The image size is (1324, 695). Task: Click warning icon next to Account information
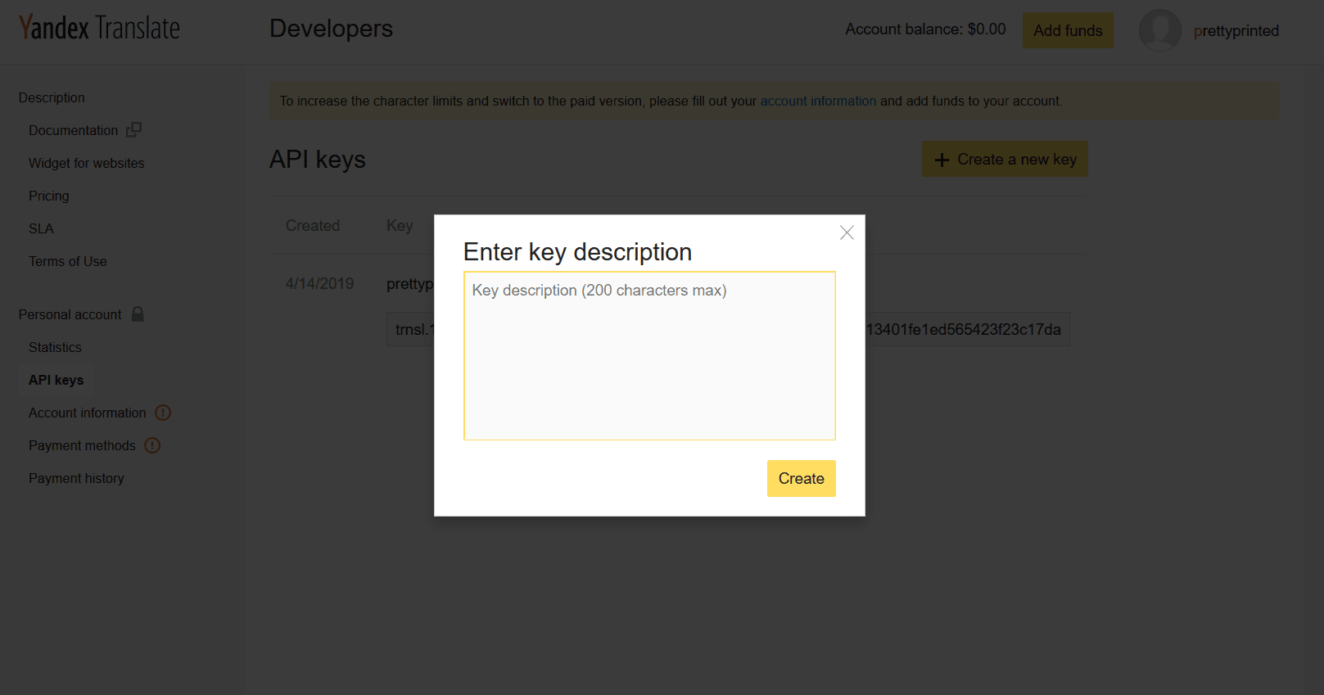point(163,413)
